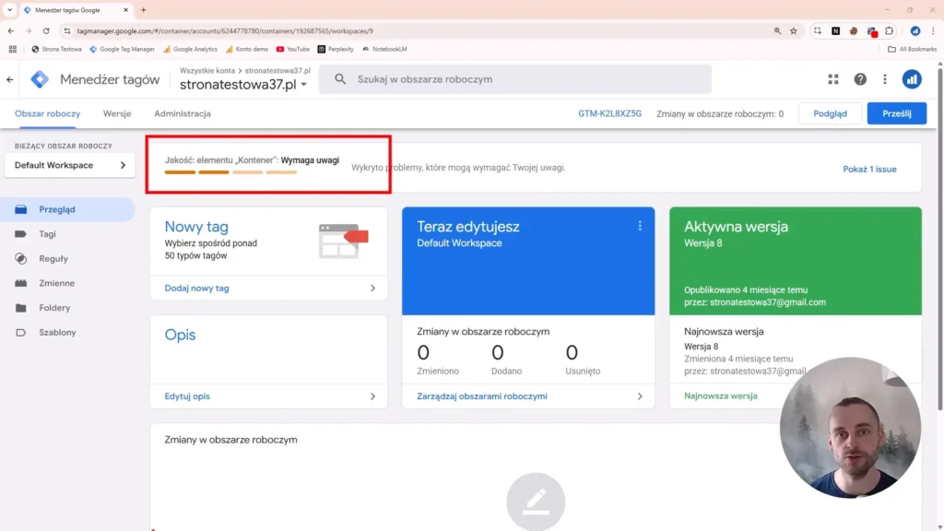Open the account avatar menu

point(912,79)
